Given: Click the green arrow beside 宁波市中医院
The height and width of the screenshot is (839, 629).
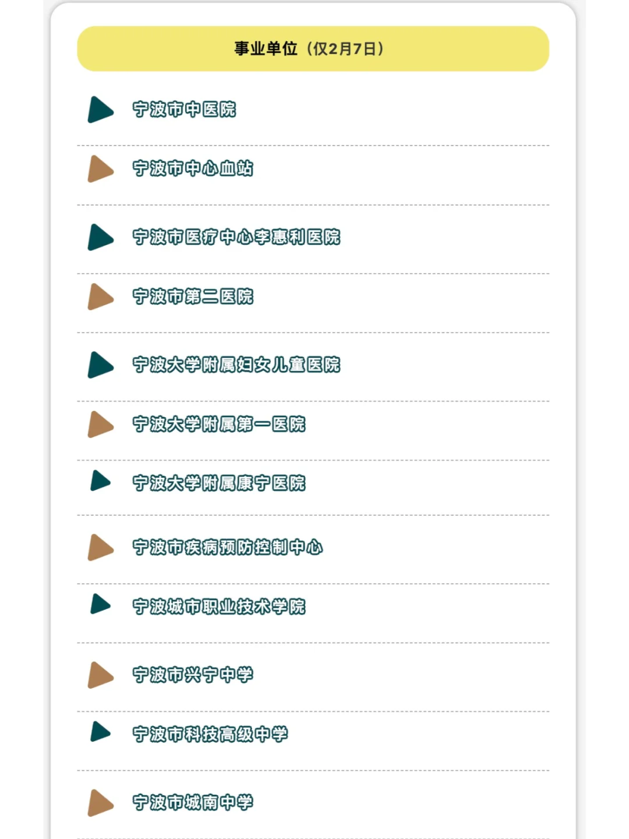Looking at the screenshot, I should 100,110.
